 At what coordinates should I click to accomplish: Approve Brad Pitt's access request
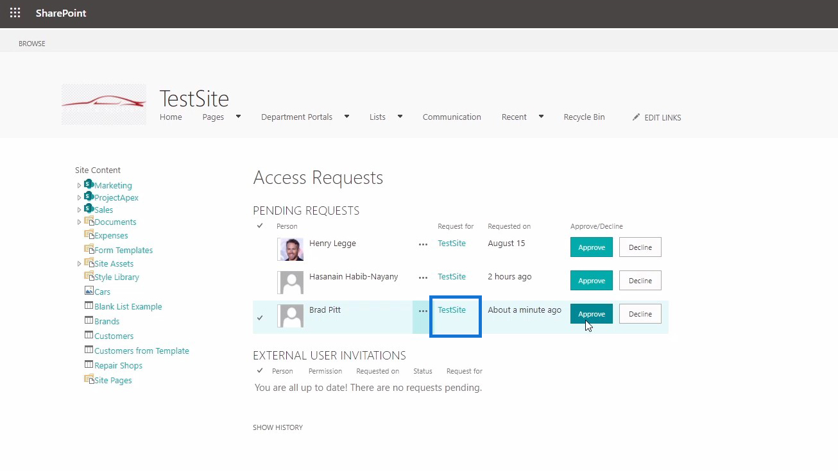point(592,314)
